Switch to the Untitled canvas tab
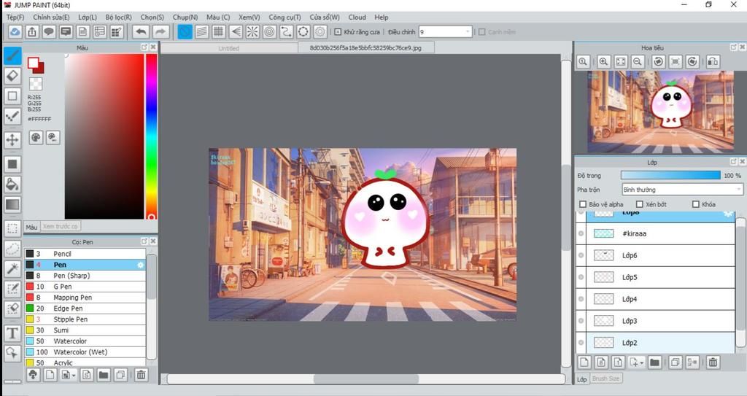 (x=228, y=48)
